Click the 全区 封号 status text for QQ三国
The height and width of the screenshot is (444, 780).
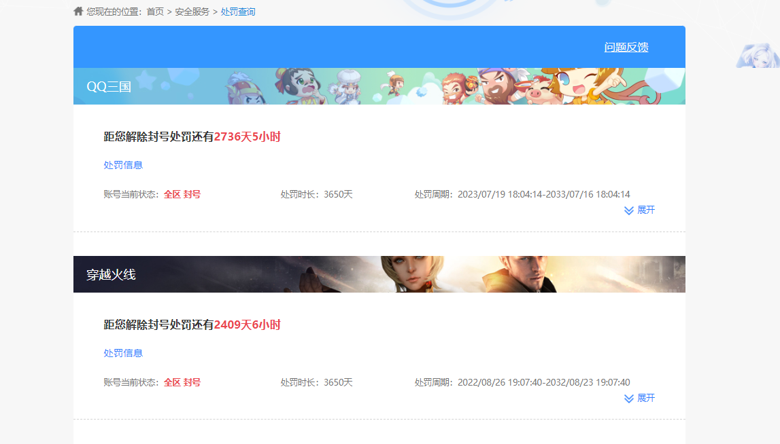182,193
